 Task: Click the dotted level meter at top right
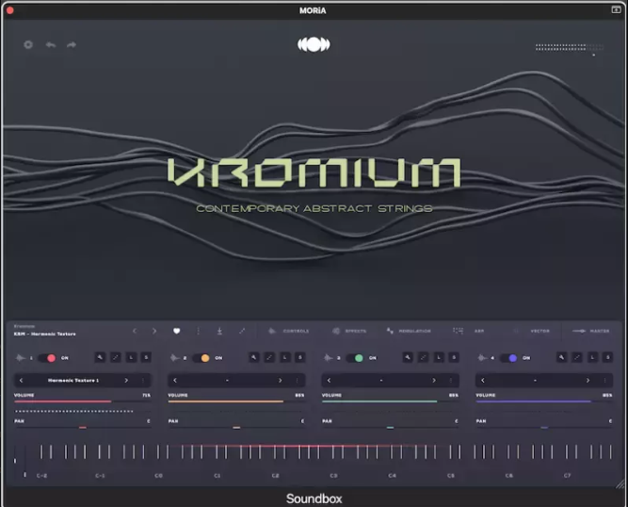click(569, 47)
